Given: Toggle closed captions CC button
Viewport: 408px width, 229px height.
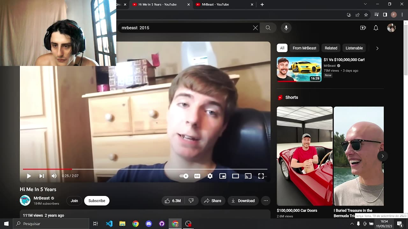Looking at the screenshot, I should pos(197,176).
